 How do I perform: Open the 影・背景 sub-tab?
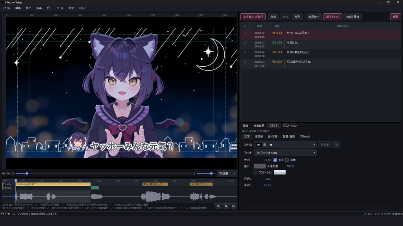pyautogui.click(x=273, y=137)
